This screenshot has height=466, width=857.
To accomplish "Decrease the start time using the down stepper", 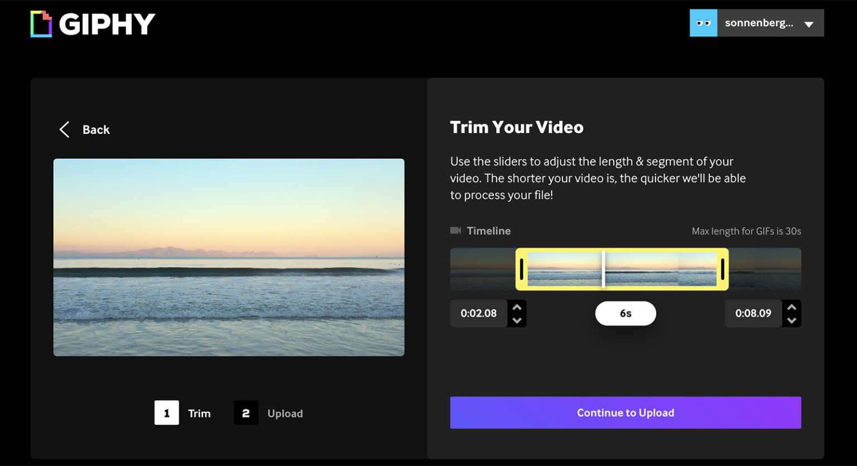I will point(517,321).
